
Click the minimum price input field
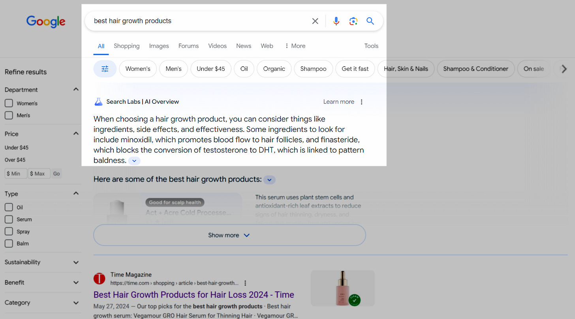click(16, 174)
